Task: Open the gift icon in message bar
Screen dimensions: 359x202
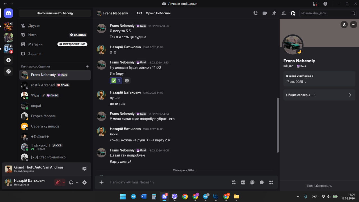Action: point(234,182)
